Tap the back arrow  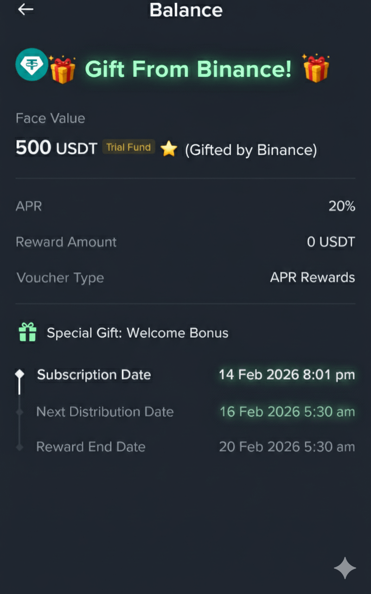[26, 9]
